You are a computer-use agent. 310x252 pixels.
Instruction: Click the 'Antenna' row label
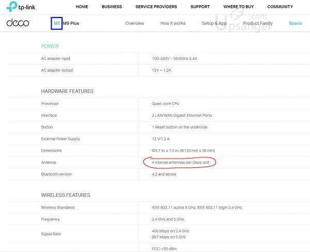pyautogui.click(x=49, y=162)
